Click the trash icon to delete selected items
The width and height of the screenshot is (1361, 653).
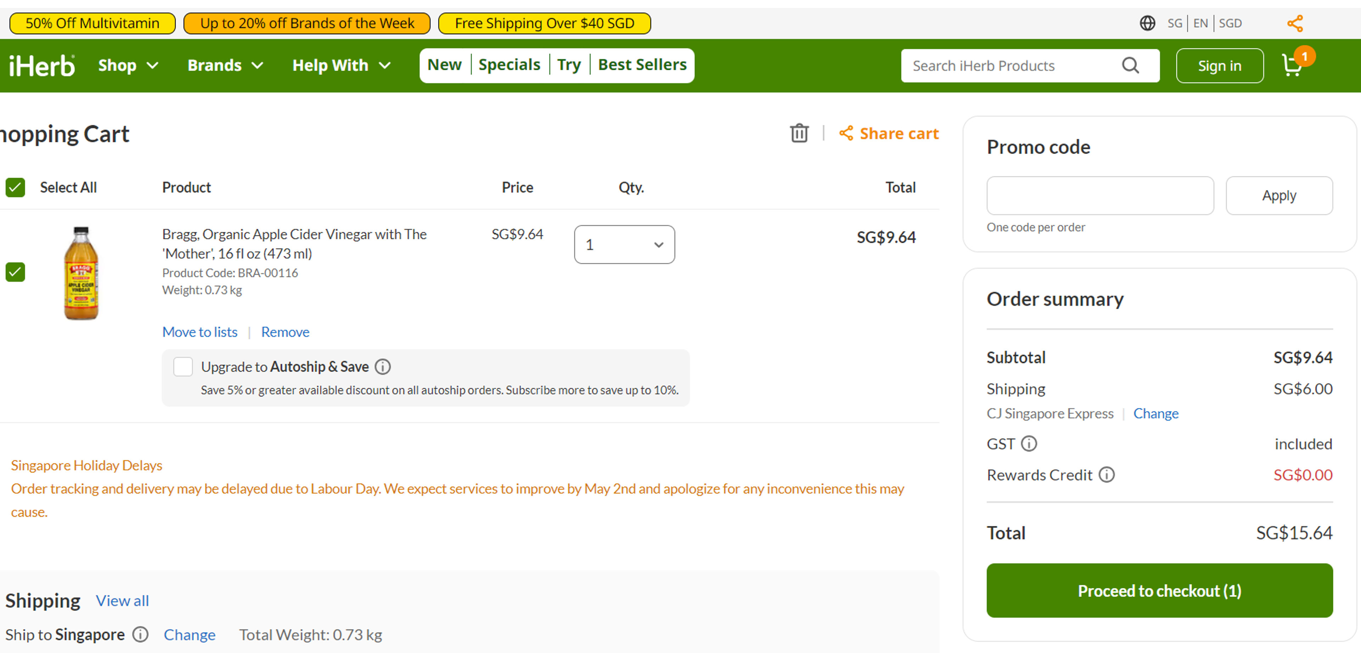click(x=799, y=133)
